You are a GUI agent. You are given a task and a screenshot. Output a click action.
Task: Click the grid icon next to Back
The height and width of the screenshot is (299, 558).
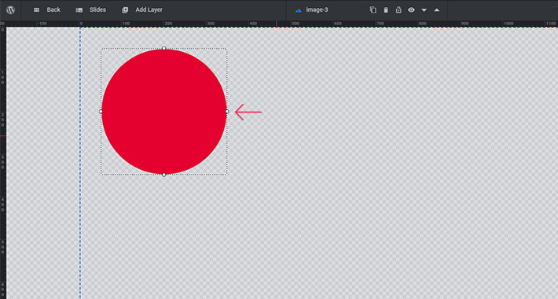coord(36,10)
